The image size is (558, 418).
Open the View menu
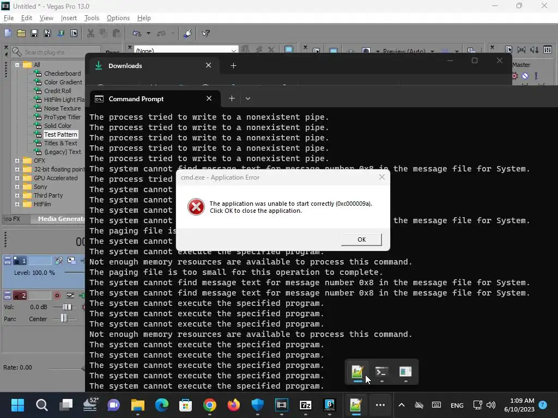pos(46,18)
